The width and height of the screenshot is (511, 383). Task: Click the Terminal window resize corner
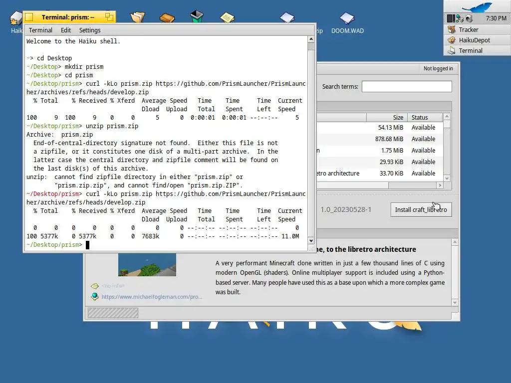(x=311, y=248)
